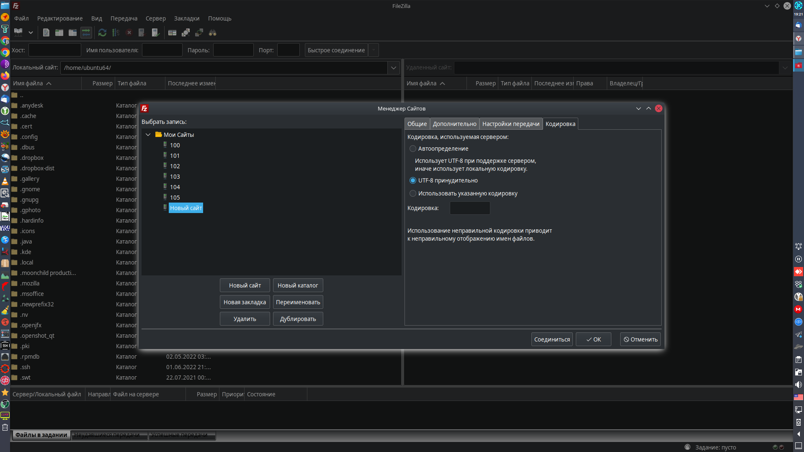Click the Отменить button
Screen dimensions: 804x452
[640, 339]
